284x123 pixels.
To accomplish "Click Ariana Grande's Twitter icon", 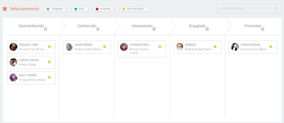I will [x=252, y=49].
